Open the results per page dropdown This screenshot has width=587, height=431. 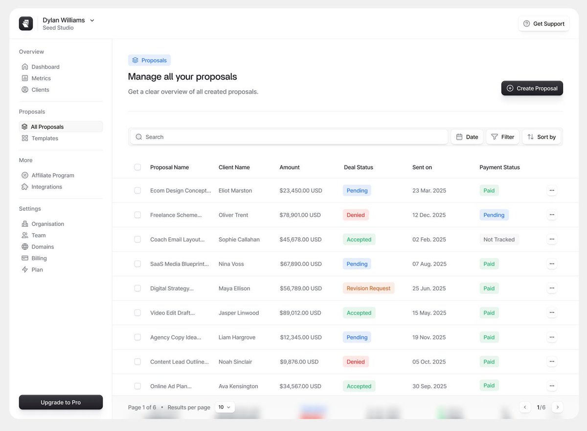coord(225,407)
